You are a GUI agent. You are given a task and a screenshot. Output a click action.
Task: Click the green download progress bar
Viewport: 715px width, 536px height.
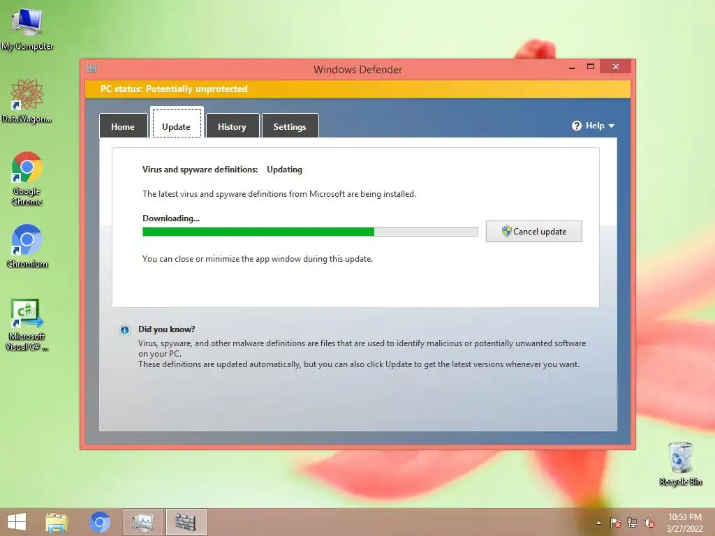(310, 232)
